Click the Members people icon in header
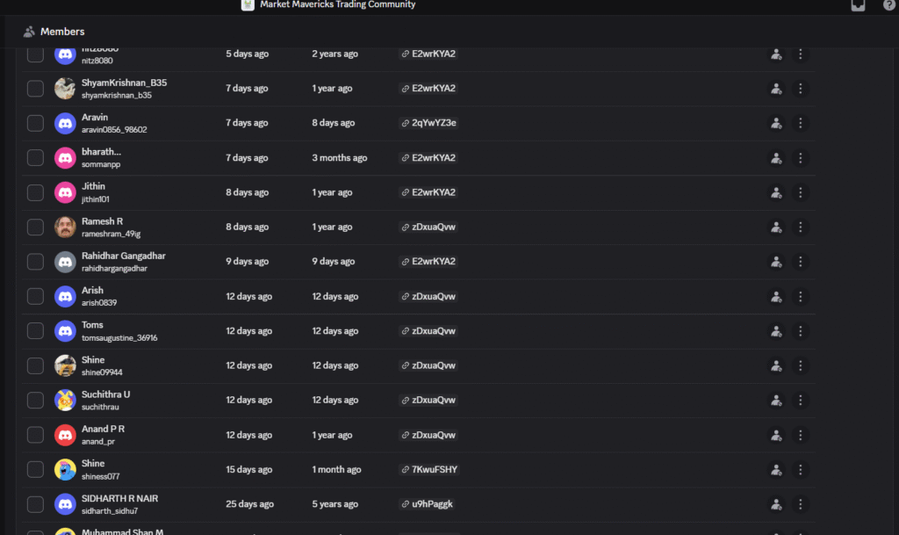Viewport: 899px width, 535px height. (30, 32)
